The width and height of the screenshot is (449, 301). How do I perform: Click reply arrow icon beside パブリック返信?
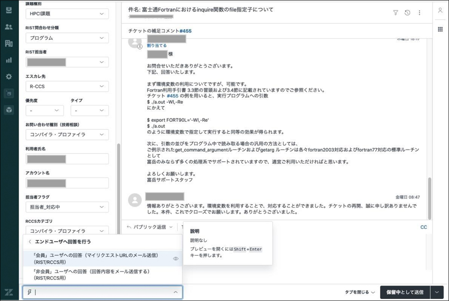(129, 227)
